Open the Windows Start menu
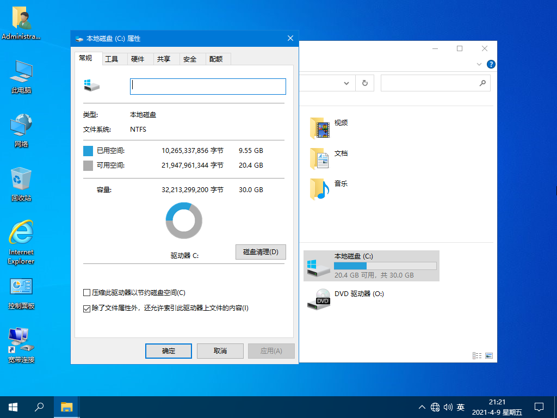The width and height of the screenshot is (557, 418). pos(13,407)
